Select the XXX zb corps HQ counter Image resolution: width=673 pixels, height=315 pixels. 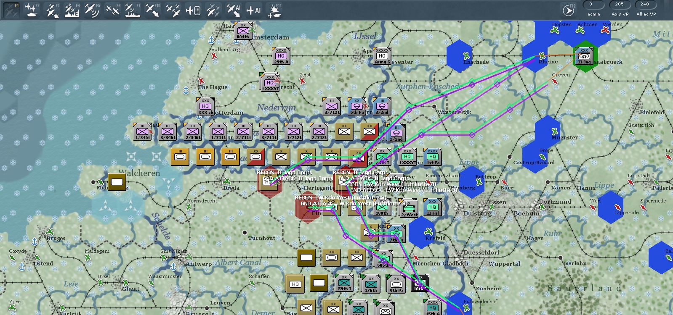[205, 106]
